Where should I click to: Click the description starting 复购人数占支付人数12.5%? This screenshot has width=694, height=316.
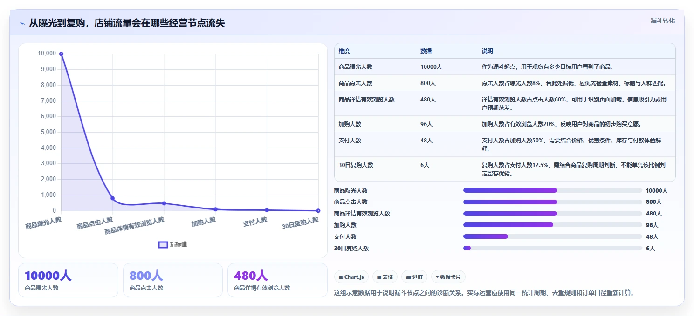tap(574, 169)
